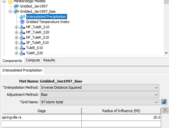This screenshot has width=169, height=128.
Task: Select the Interpolated Precipitation editor tab
Action: 22,70
